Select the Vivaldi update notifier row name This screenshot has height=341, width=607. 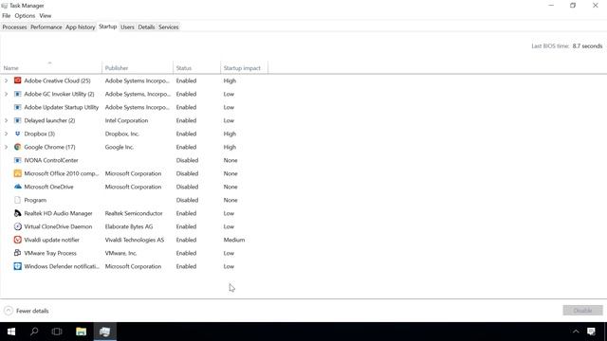coord(51,240)
